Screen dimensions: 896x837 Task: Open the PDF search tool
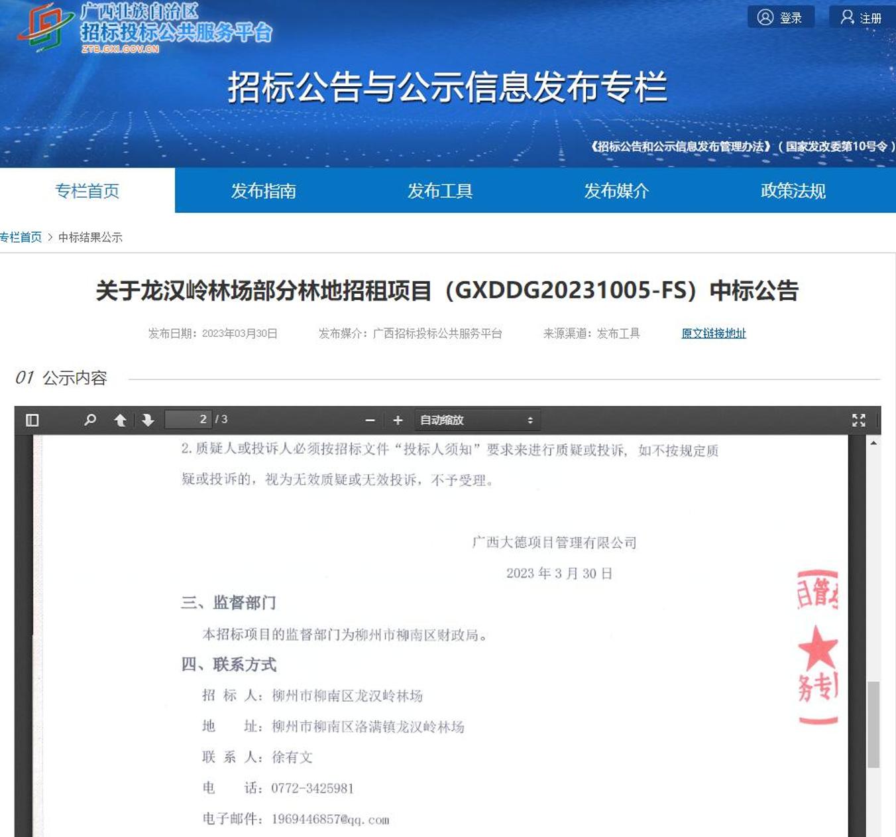(90, 420)
